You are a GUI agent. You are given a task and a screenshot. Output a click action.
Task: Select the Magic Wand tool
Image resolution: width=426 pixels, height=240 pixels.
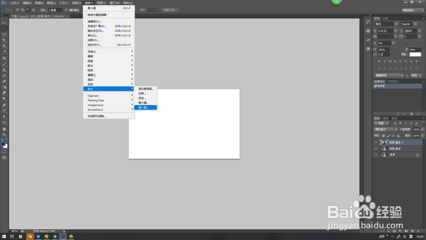(4, 40)
